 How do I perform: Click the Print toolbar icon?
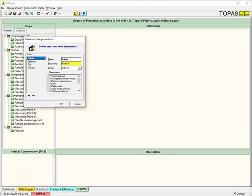tap(19, 13)
